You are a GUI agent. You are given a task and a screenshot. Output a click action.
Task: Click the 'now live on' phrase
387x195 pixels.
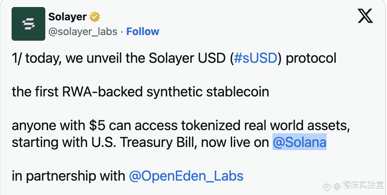235,142
